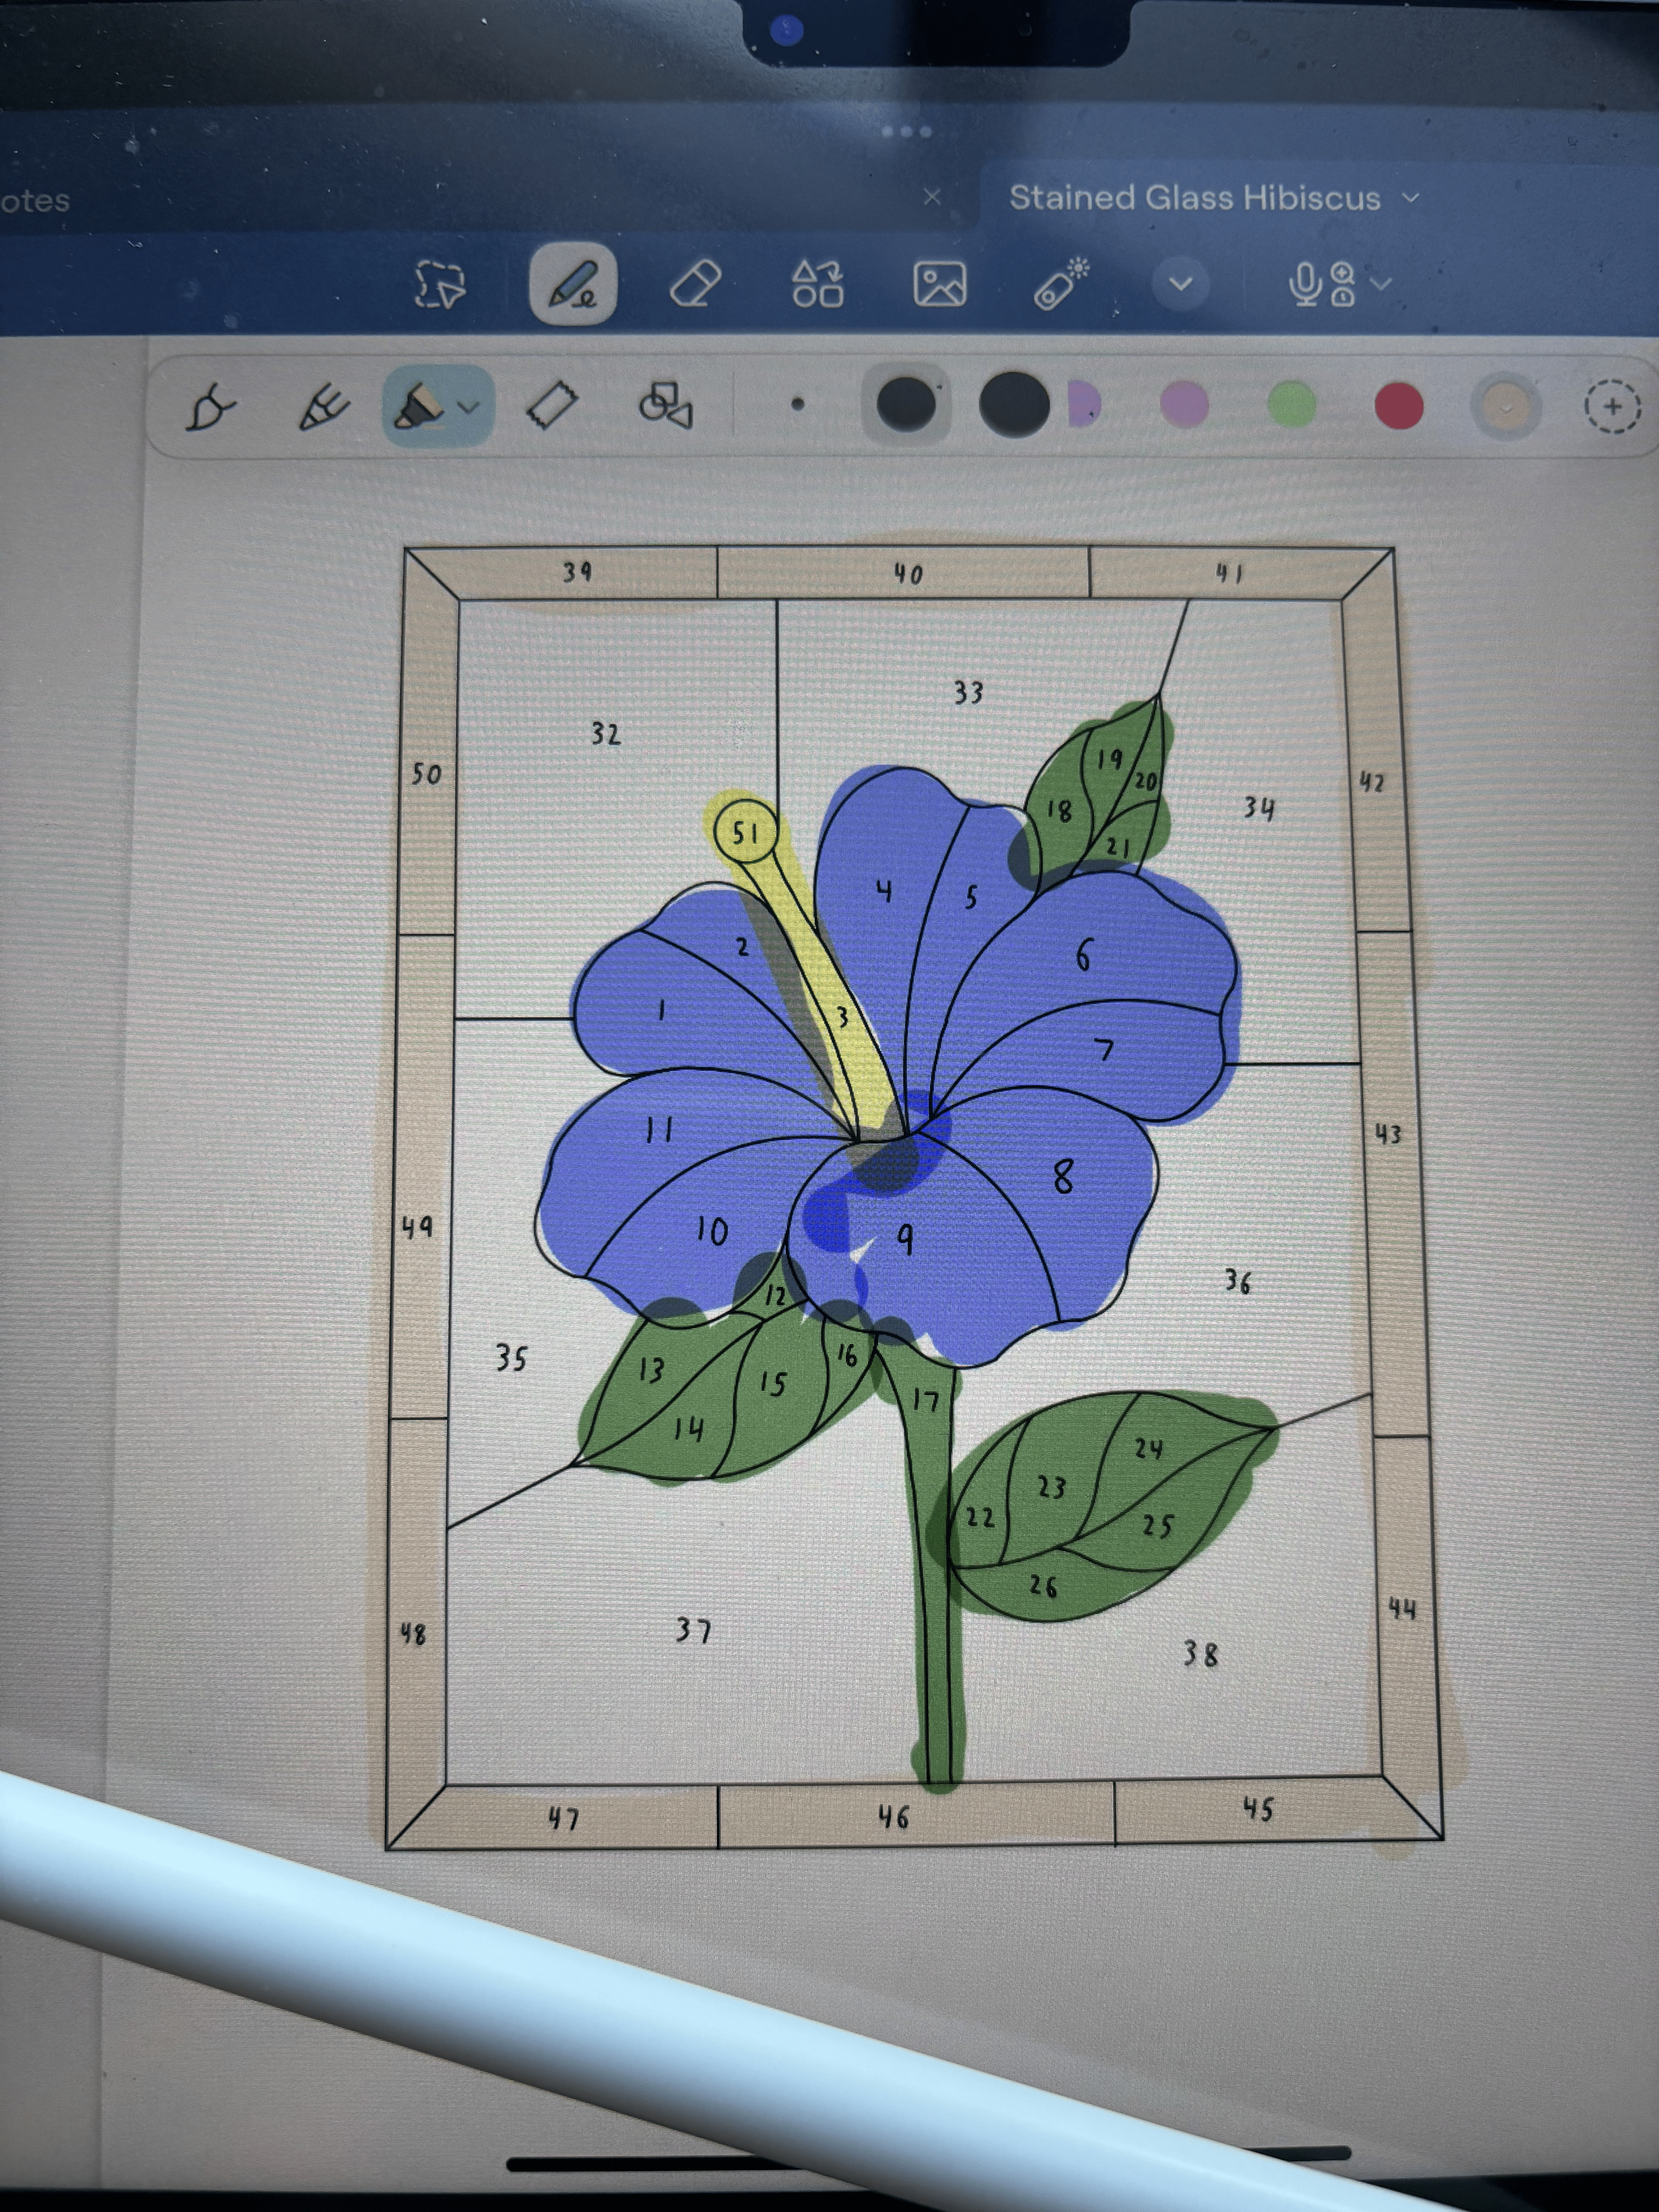Select the pen tool in top toolbar
Viewport: 1659px width, 2212px height.
click(573, 284)
